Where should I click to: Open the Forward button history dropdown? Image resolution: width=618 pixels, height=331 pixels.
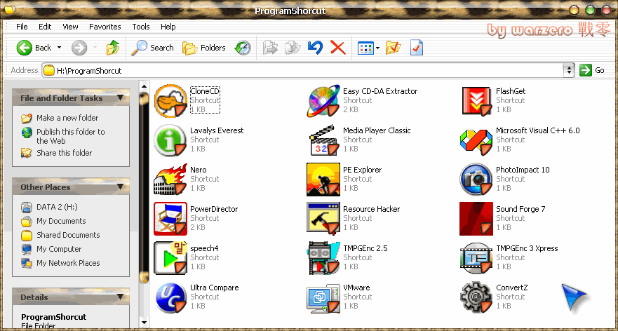(95, 48)
